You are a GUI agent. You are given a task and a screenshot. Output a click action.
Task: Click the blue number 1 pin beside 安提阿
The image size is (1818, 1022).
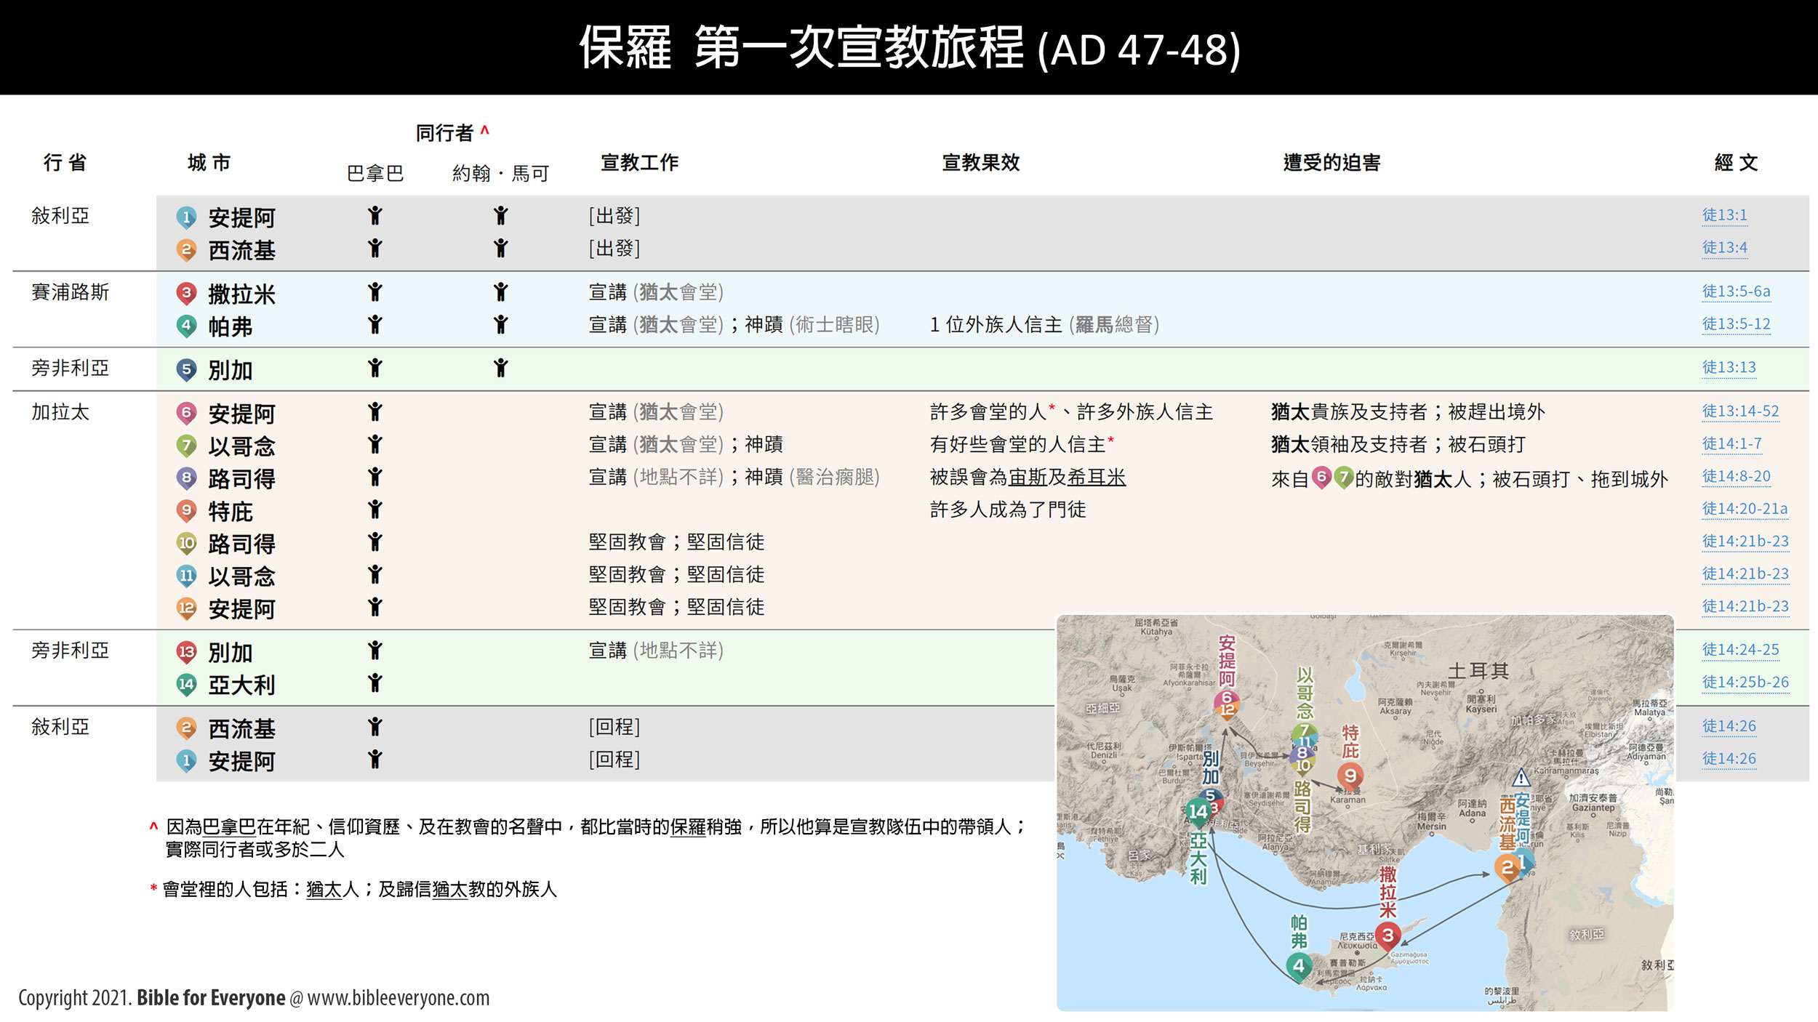pyautogui.click(x=186, y=217)
